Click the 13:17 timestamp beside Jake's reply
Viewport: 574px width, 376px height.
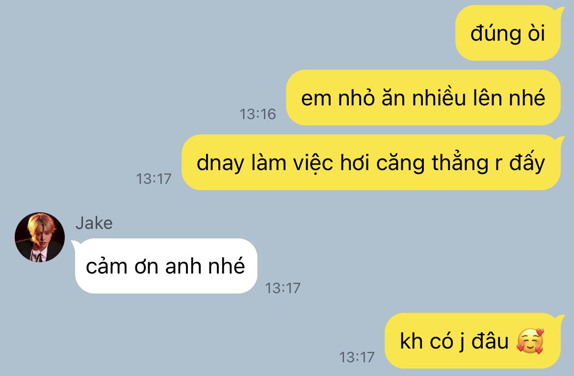(283, 288)
